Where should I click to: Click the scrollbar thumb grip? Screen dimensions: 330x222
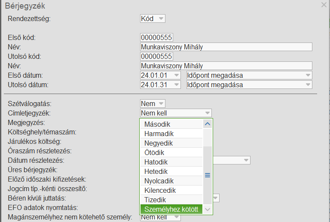point(208,175)
